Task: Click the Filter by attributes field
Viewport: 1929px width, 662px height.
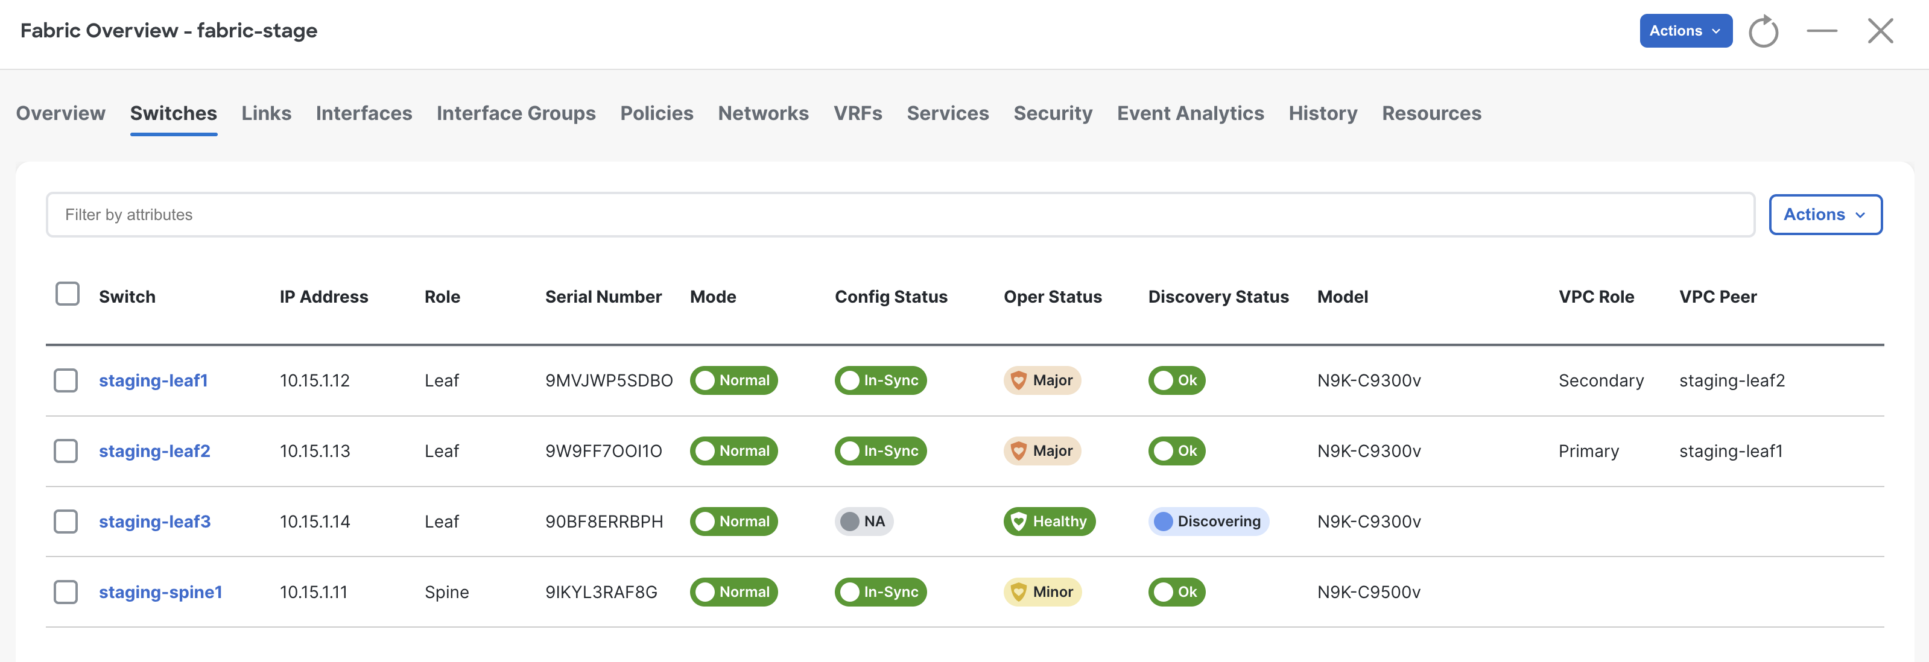Action: coord(900,214)
